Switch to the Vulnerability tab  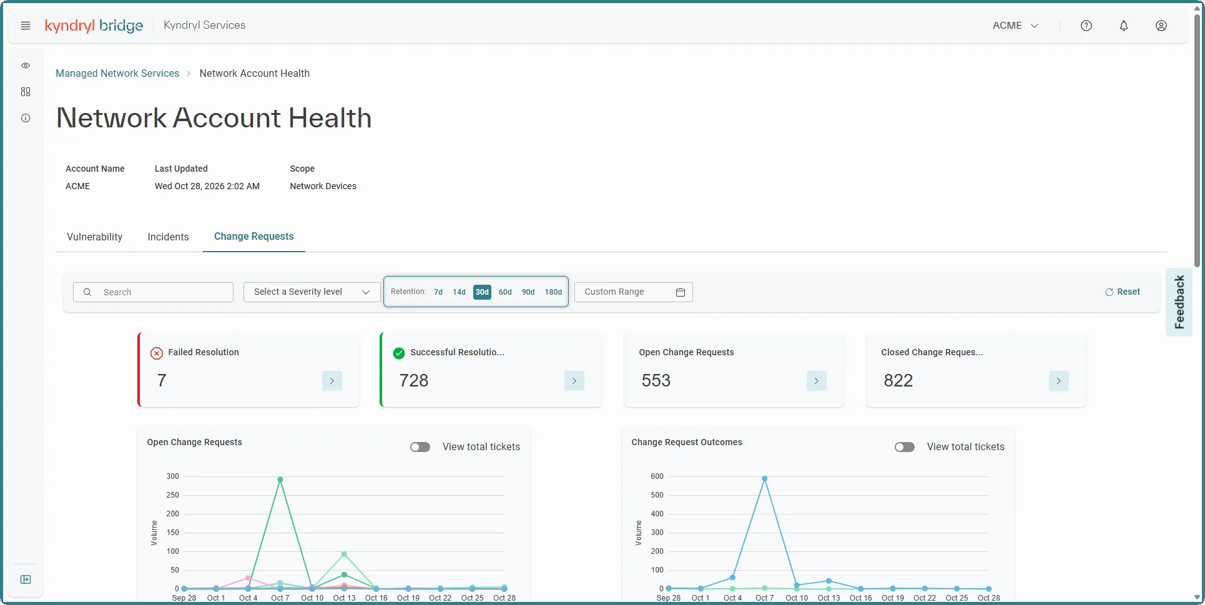(x=95, y=237)
